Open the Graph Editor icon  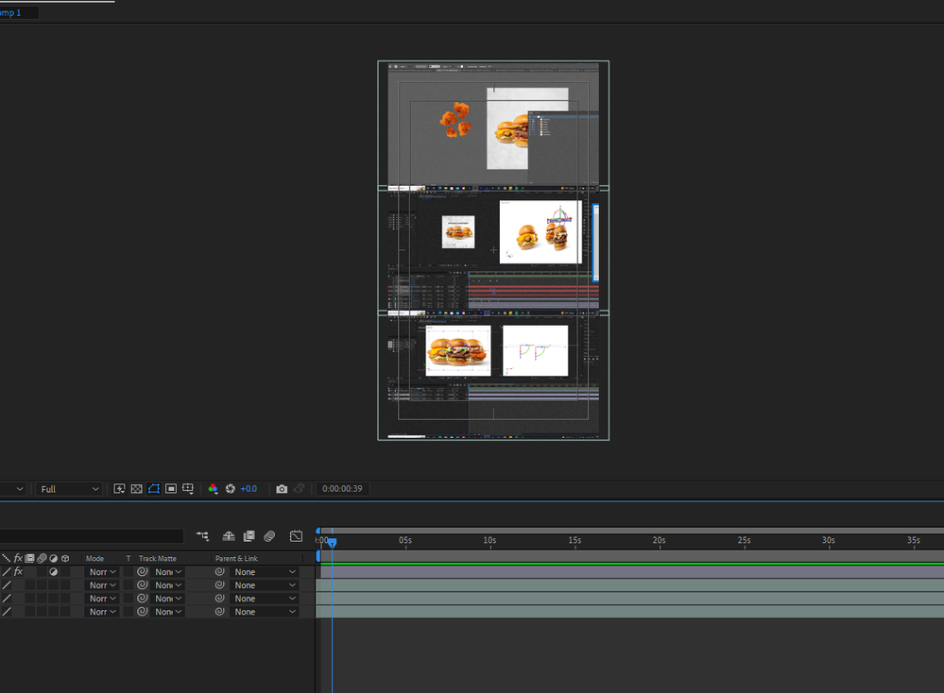pyautogui.click(x=296, y=535)
